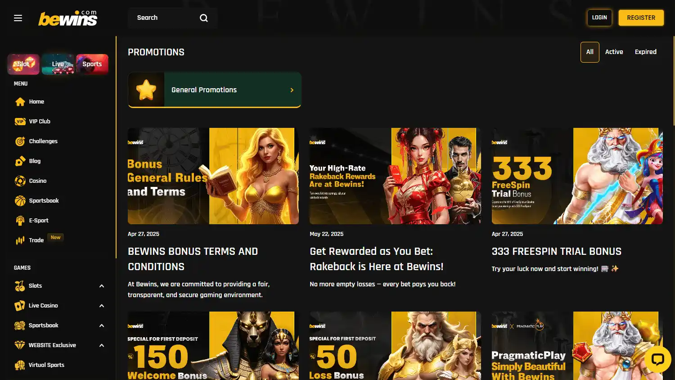Select the Active promotions filter

[x=614, y=52]
